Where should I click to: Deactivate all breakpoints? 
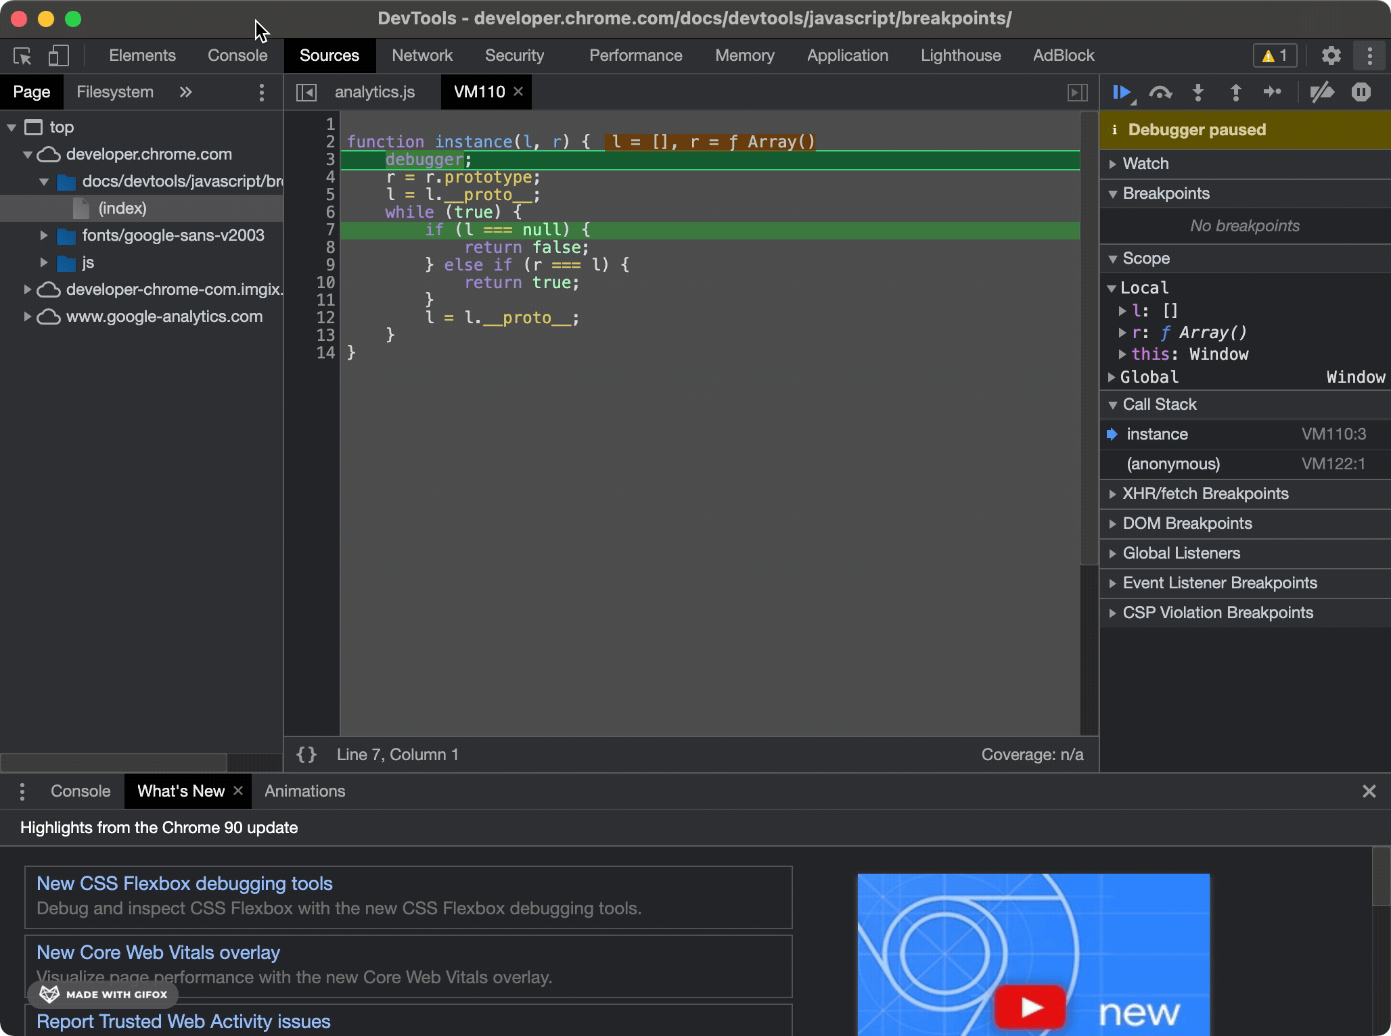click(x=1323, y=93)
